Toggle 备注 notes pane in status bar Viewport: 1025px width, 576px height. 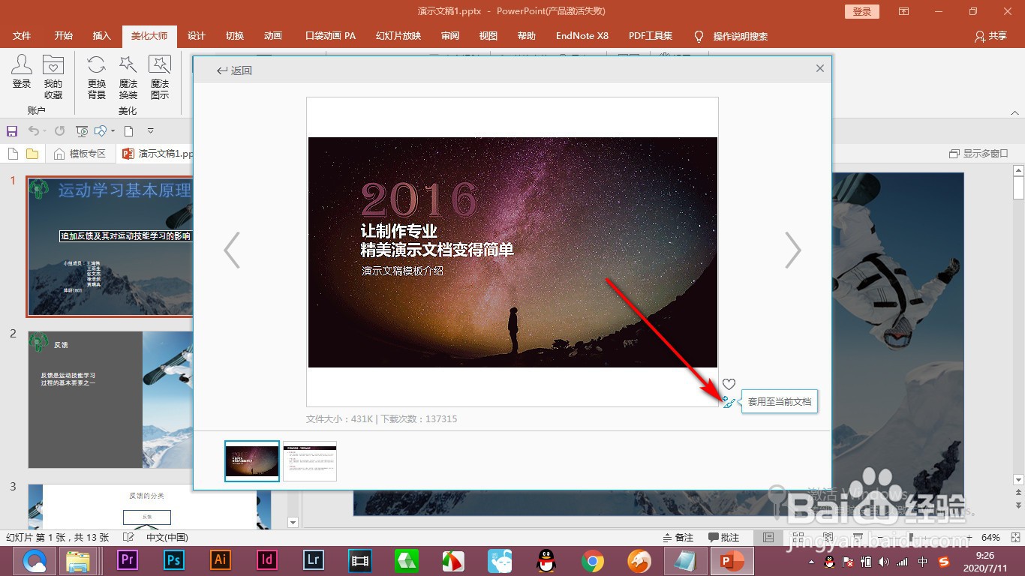click(678, 538)
